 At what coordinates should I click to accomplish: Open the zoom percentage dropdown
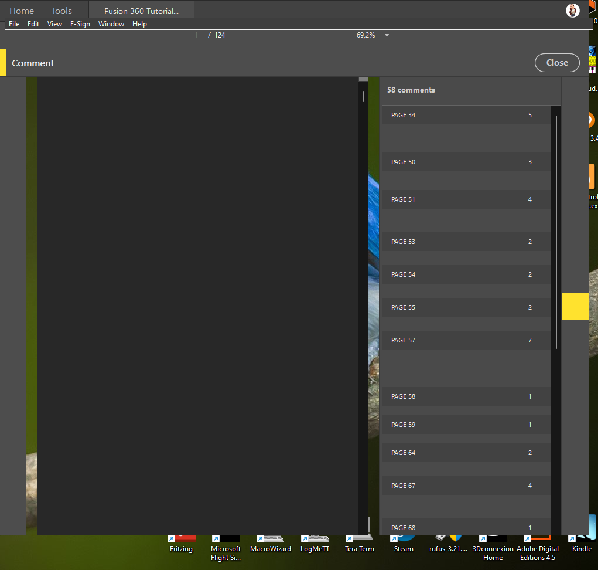(x=387, y=35)
